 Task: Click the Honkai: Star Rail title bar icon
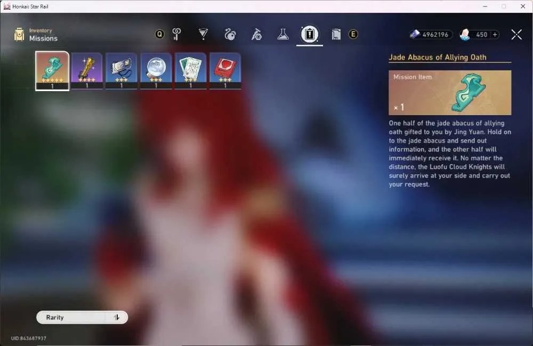point(7,6)
